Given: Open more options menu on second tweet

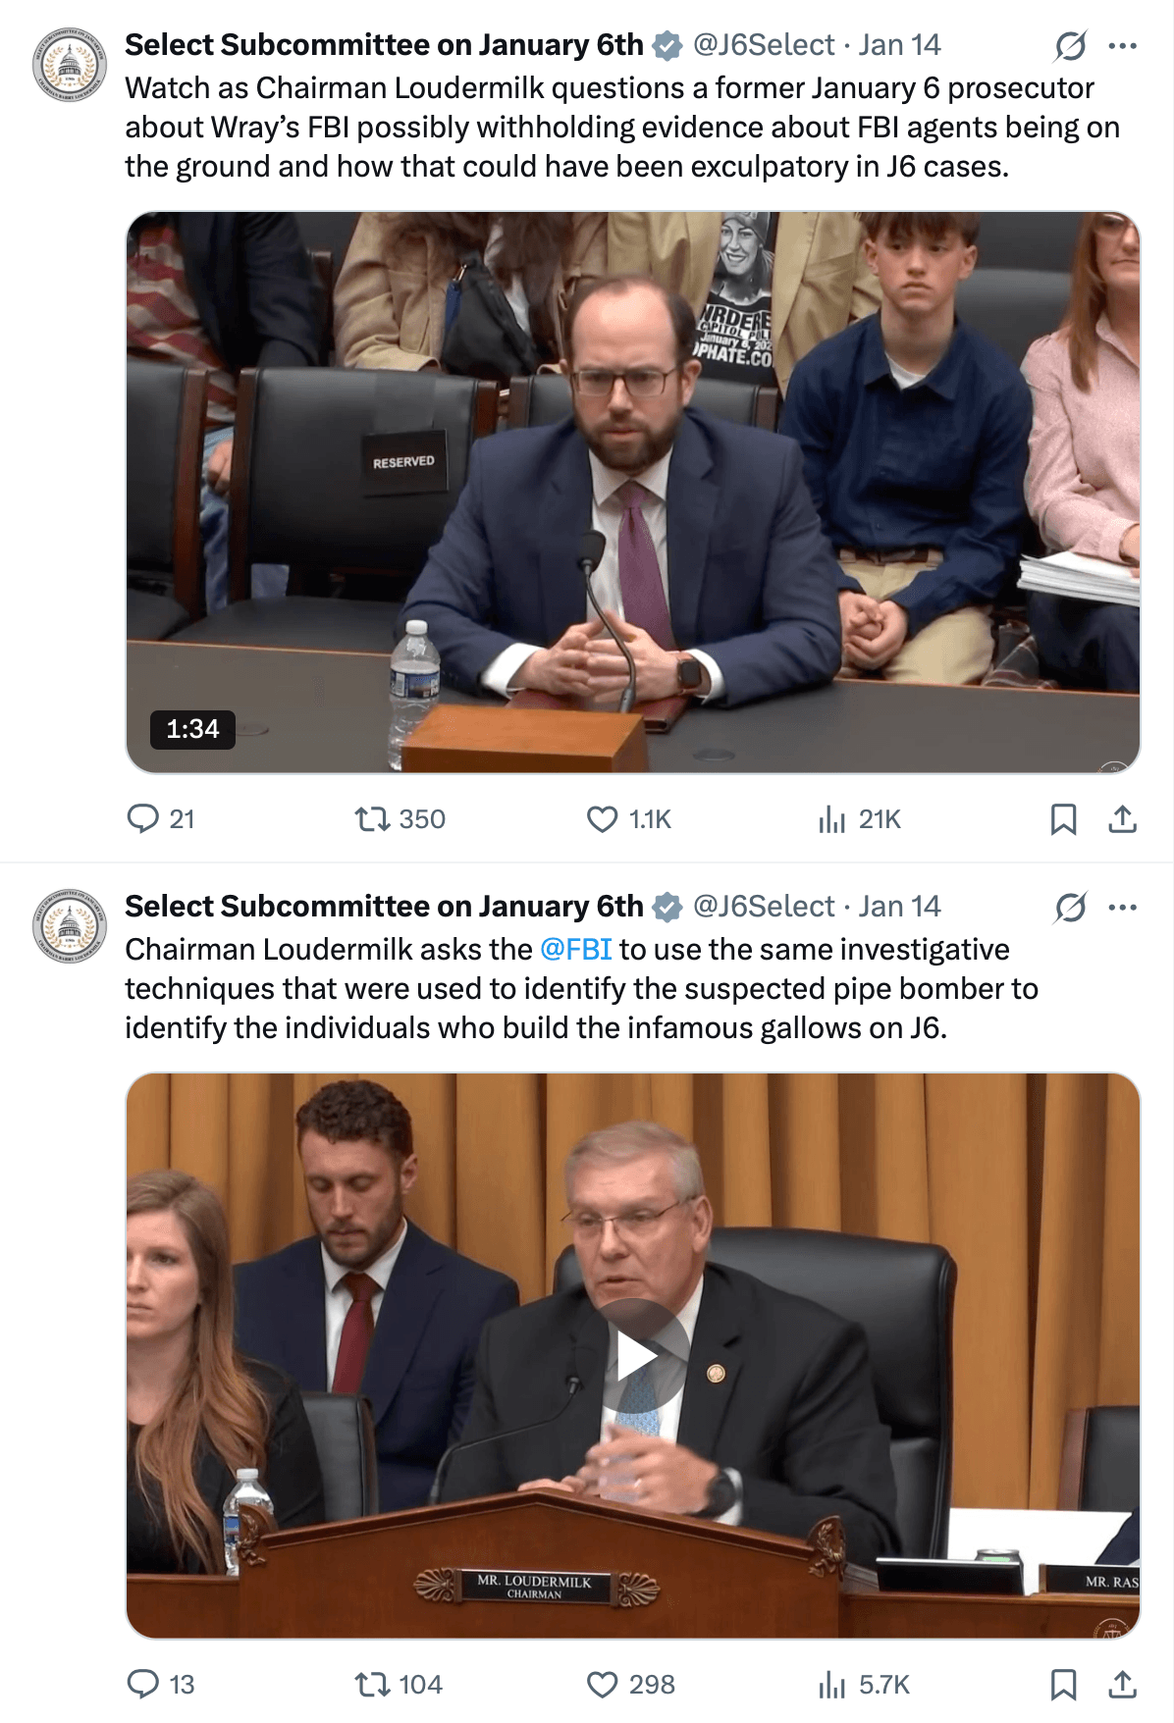Looking at the screenshot, I should click(1122, 907).
